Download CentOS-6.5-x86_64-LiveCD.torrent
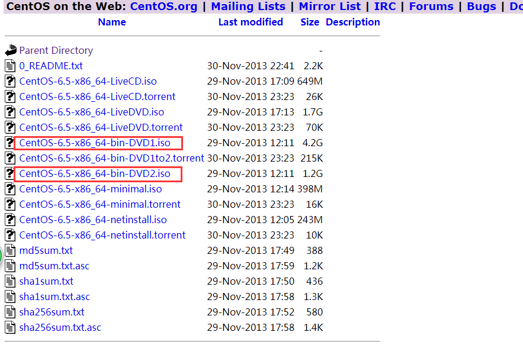Screen dimensions: 523x348 [x=97, y=96]
